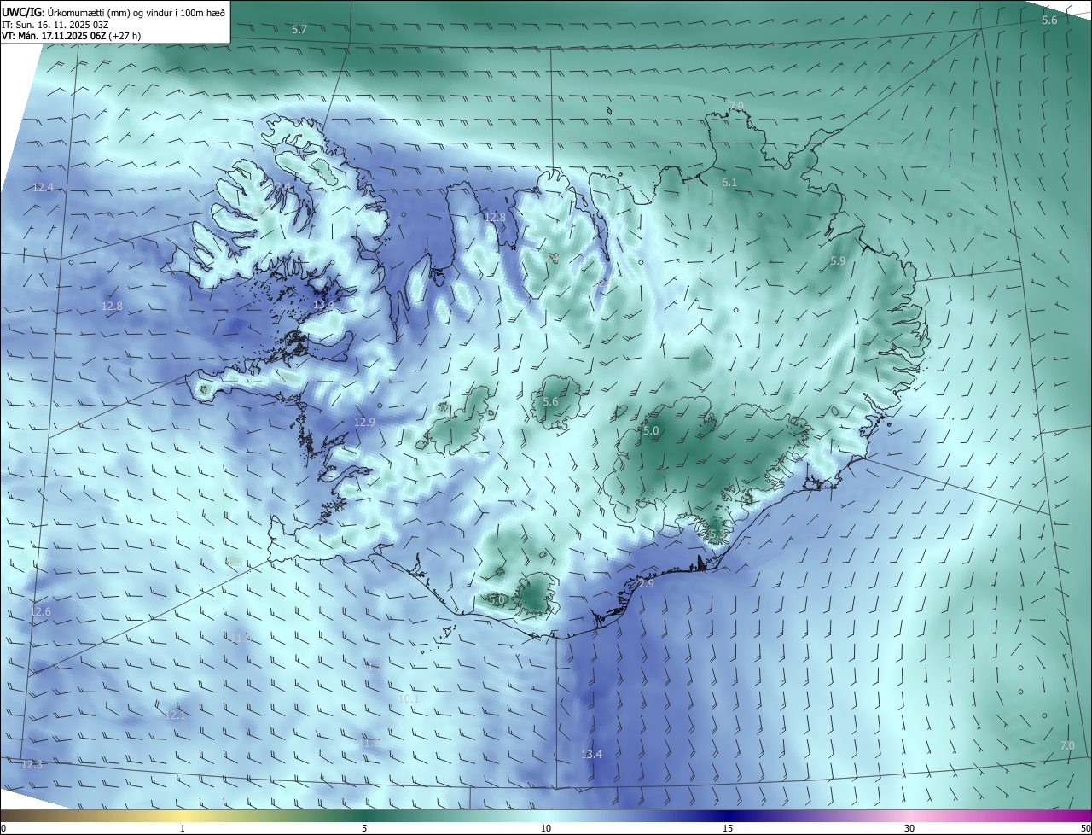Click the 12.6 value label

point(40,612)
